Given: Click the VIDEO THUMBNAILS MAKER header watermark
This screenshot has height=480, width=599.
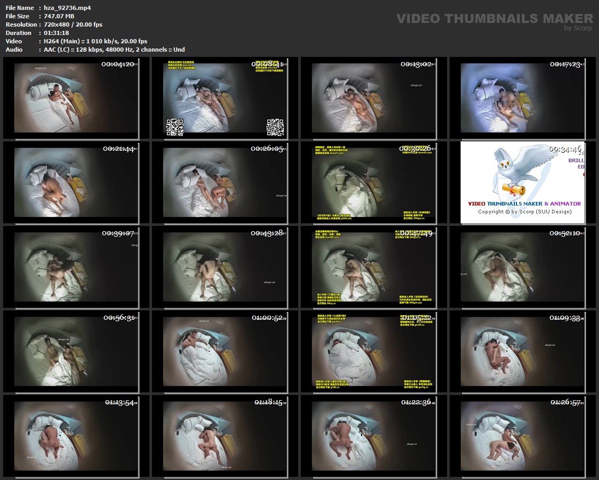Looking at the screenshot, I should (494, 19).
